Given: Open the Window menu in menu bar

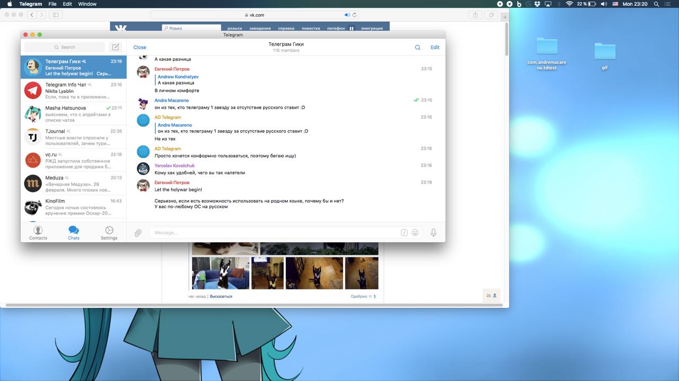Looking at the screenshot, I should pyautogui.click(x=87, y=4).
